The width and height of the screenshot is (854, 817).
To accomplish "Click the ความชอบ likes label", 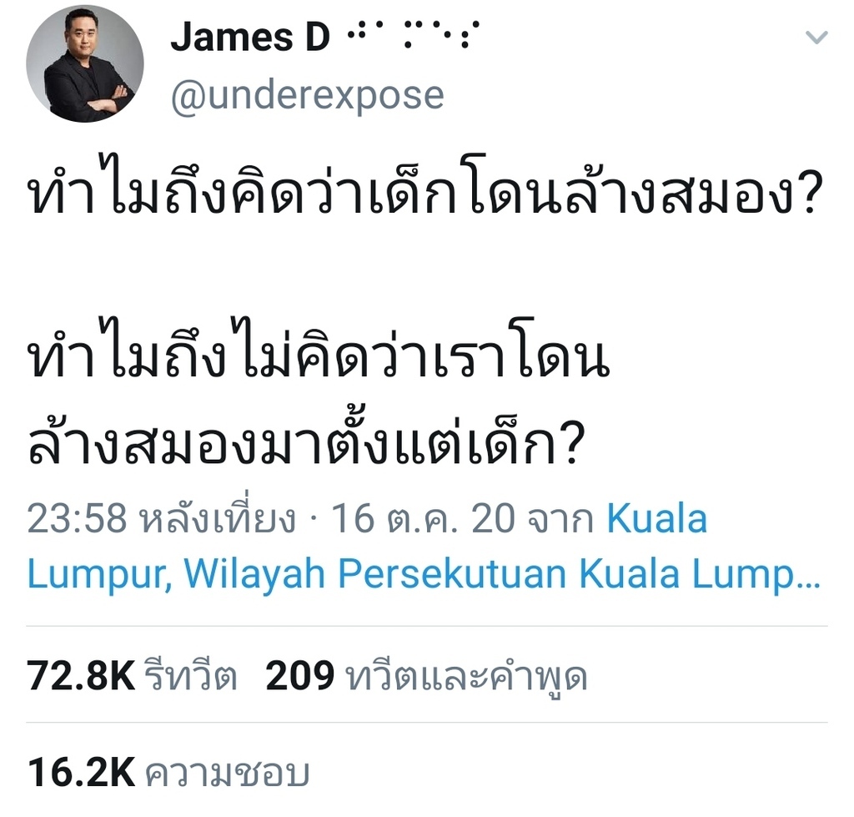I will tap(228, 773).
